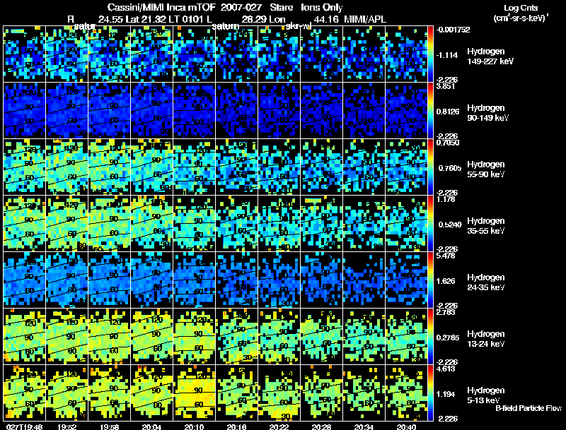Click the 'Hydrogen 13-24 keV' row label
Screen dimensions: 566x430
pos(486,339)
